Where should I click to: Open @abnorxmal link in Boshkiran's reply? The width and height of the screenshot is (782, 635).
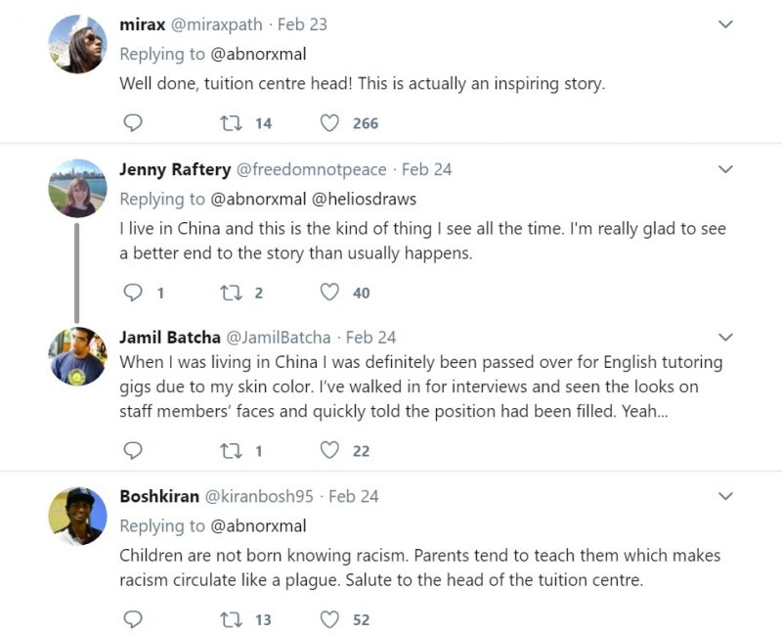point(258,525)
